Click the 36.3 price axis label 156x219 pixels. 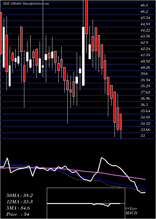click(x=144, y=105)
